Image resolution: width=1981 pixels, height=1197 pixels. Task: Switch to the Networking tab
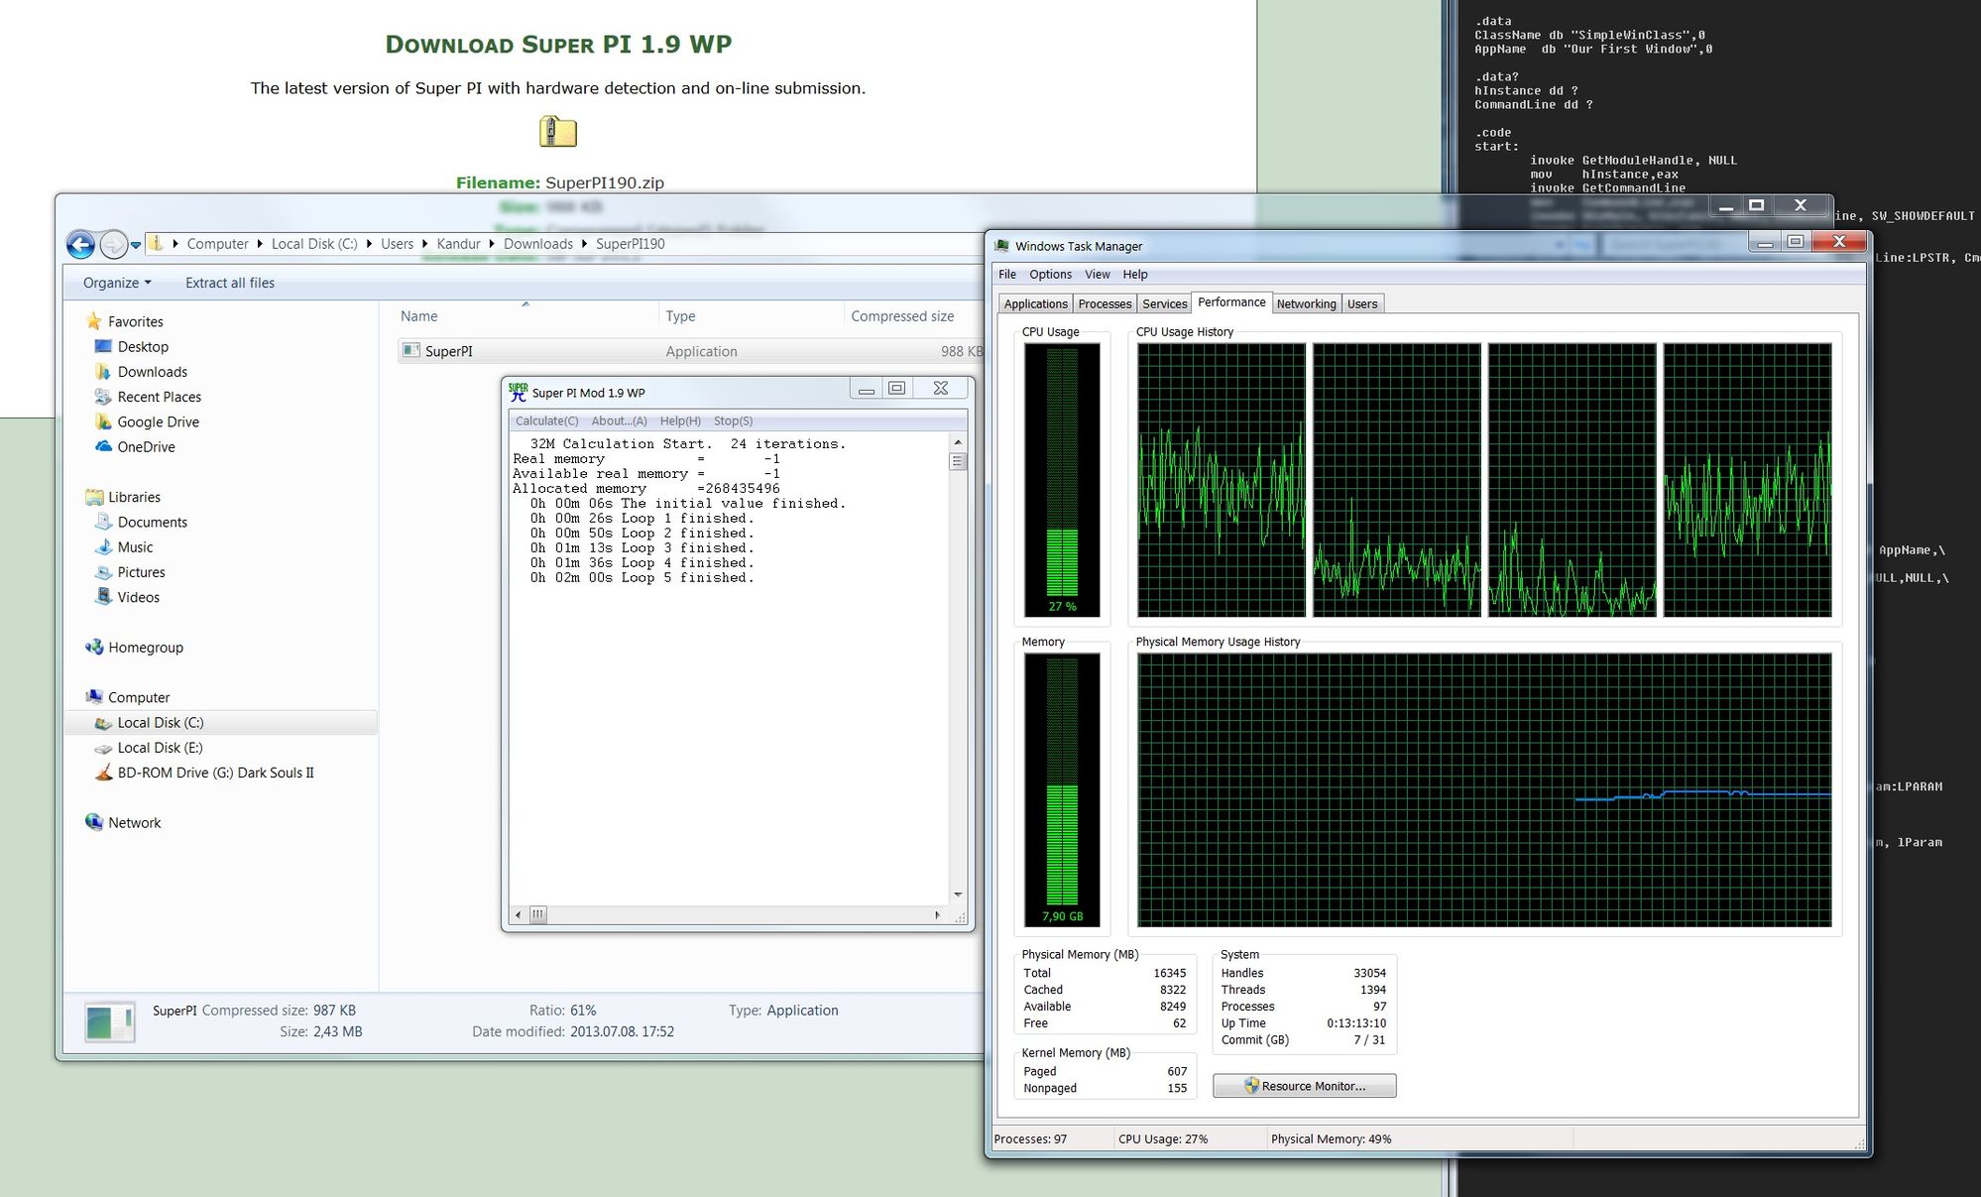(1306, 304)
